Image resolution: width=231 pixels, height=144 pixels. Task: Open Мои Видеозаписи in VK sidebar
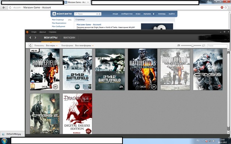59,23
